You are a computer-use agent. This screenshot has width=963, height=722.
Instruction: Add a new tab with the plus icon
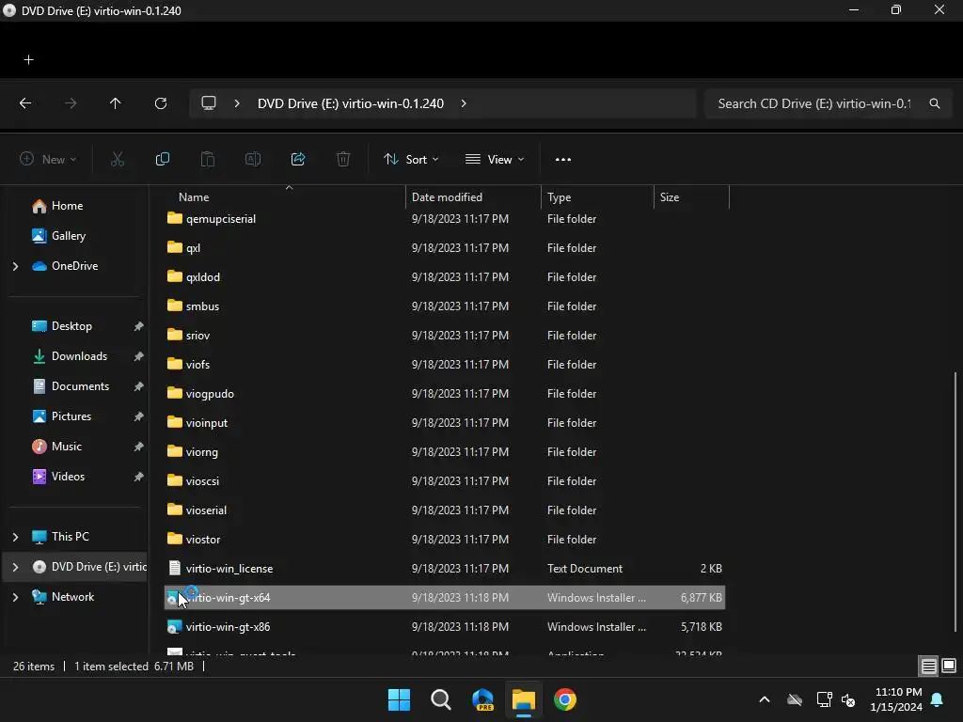[x=28, y=59]
